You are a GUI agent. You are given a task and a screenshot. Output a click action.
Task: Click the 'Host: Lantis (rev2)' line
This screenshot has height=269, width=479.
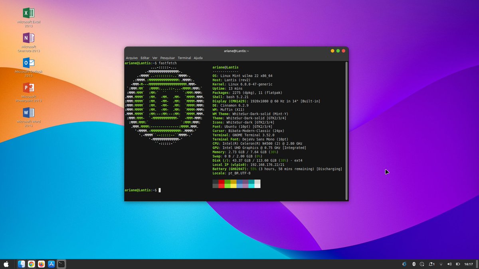(x=232, y=80)
